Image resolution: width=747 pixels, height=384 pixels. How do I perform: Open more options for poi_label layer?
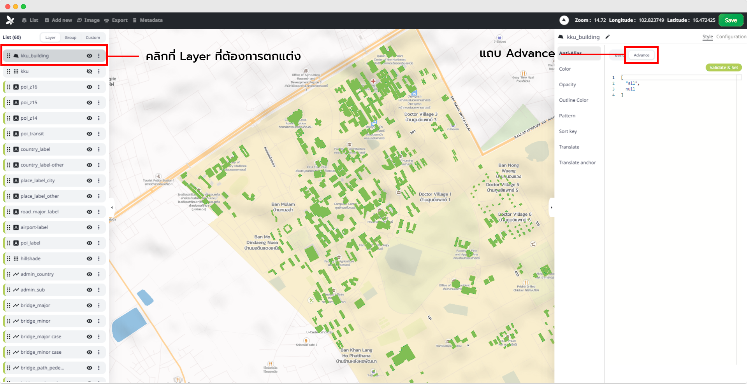coord(99,243)
